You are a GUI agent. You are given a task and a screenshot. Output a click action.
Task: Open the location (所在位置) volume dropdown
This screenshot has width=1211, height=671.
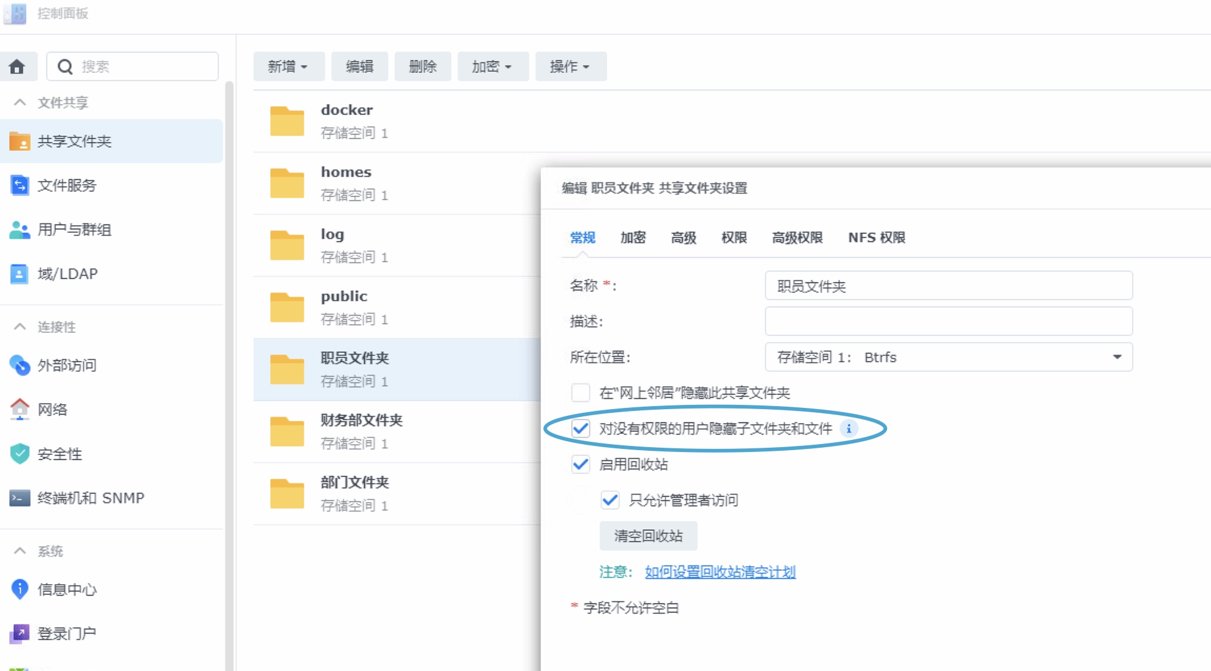949,357
